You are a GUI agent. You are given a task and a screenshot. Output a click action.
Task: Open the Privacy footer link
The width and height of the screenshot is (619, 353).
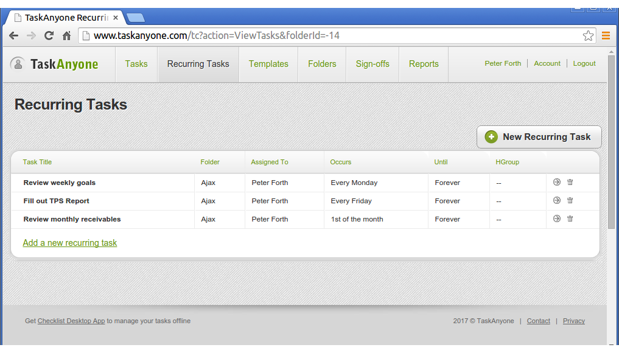(573, 321)
